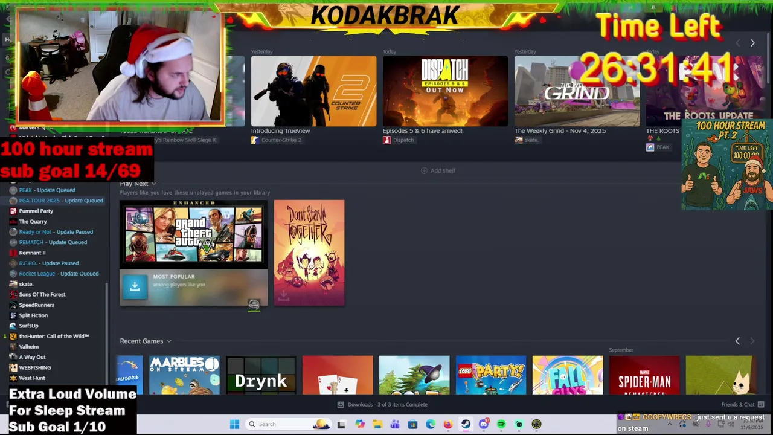Click the Downloads icon in bottom bar
This screenshot has width=773, height=435.
tap(341, 405)
